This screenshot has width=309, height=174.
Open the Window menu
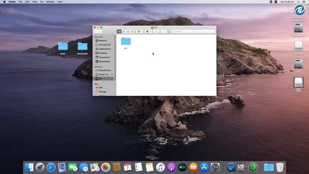click(50, 2)
